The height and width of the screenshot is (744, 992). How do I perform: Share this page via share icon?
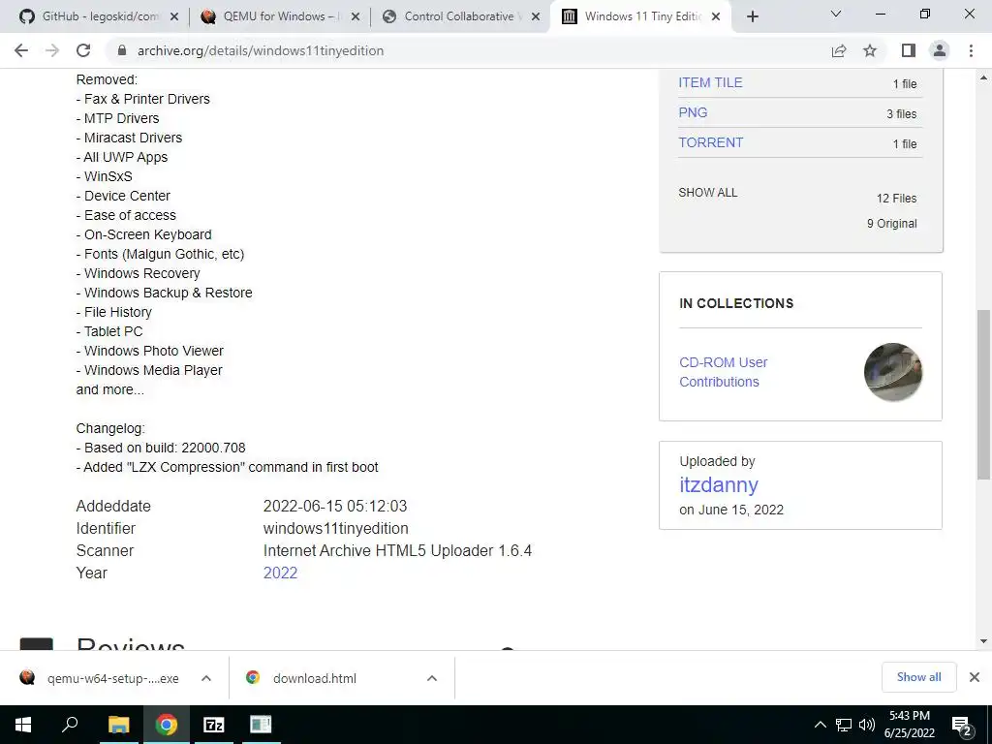[x=839, y=50]
